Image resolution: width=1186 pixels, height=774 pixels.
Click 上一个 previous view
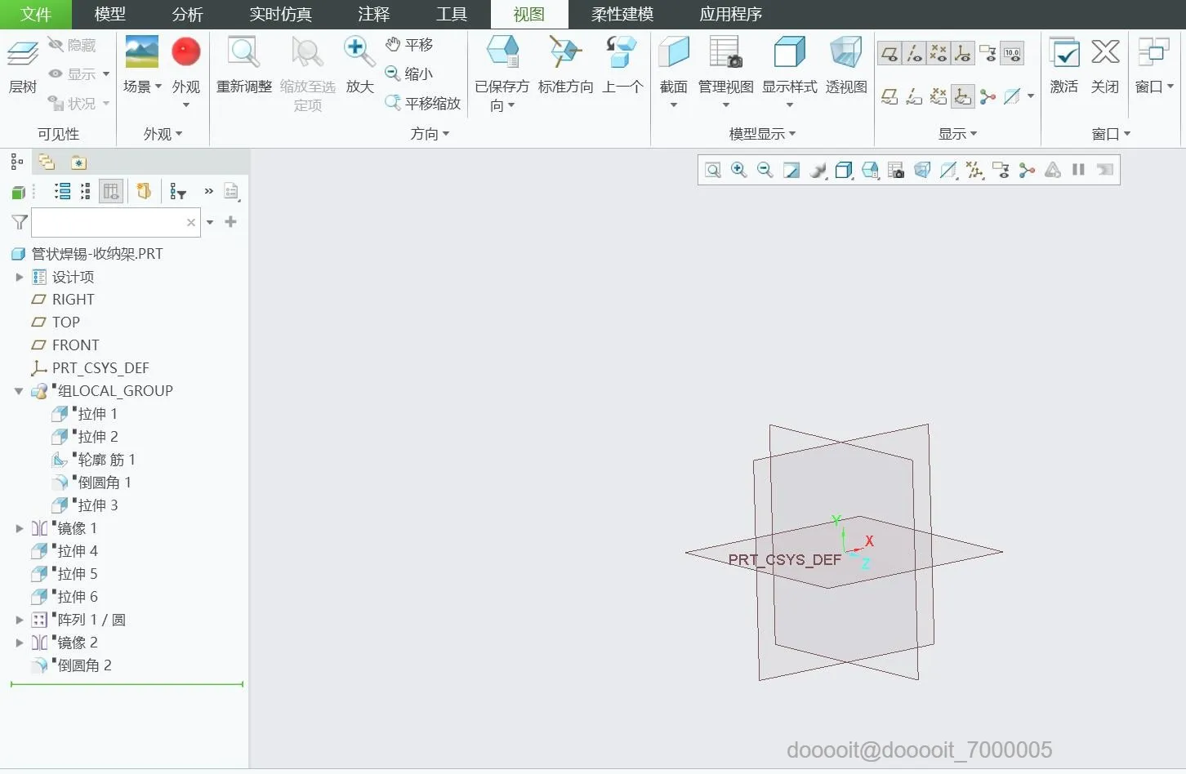tap(622, 65)
